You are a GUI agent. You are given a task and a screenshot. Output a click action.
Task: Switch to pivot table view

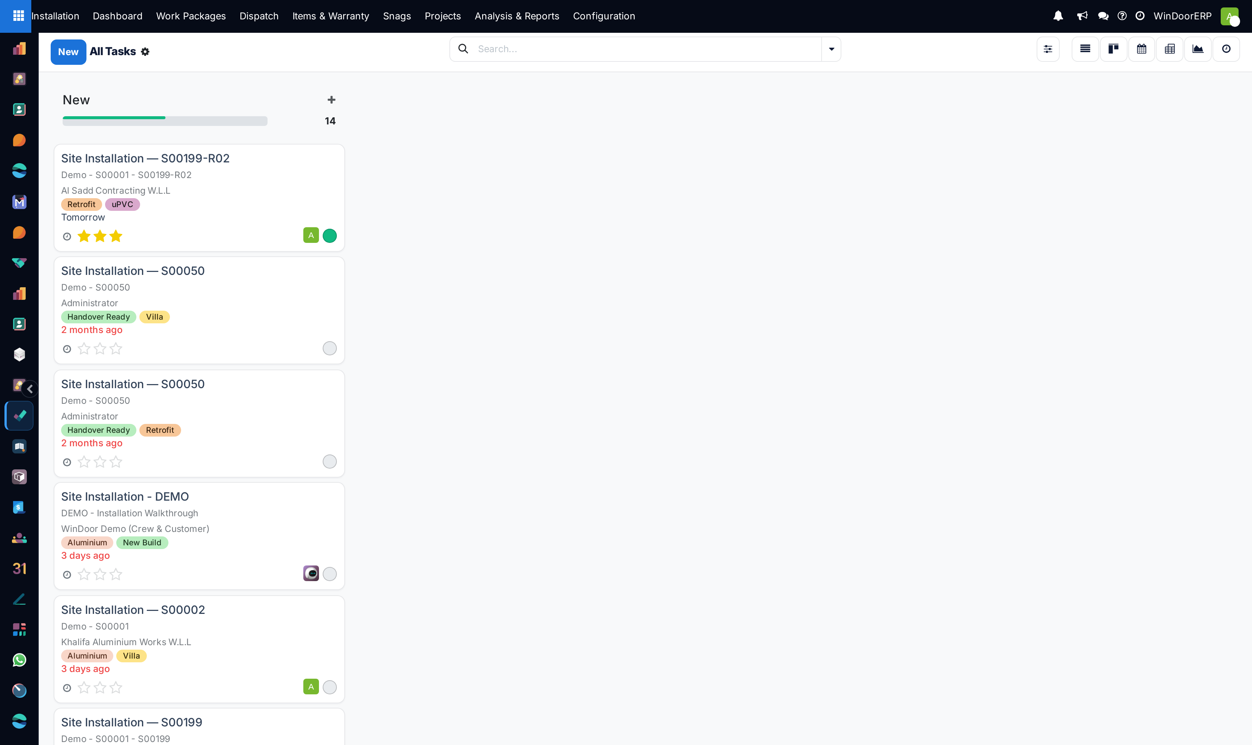point(1170,49)
